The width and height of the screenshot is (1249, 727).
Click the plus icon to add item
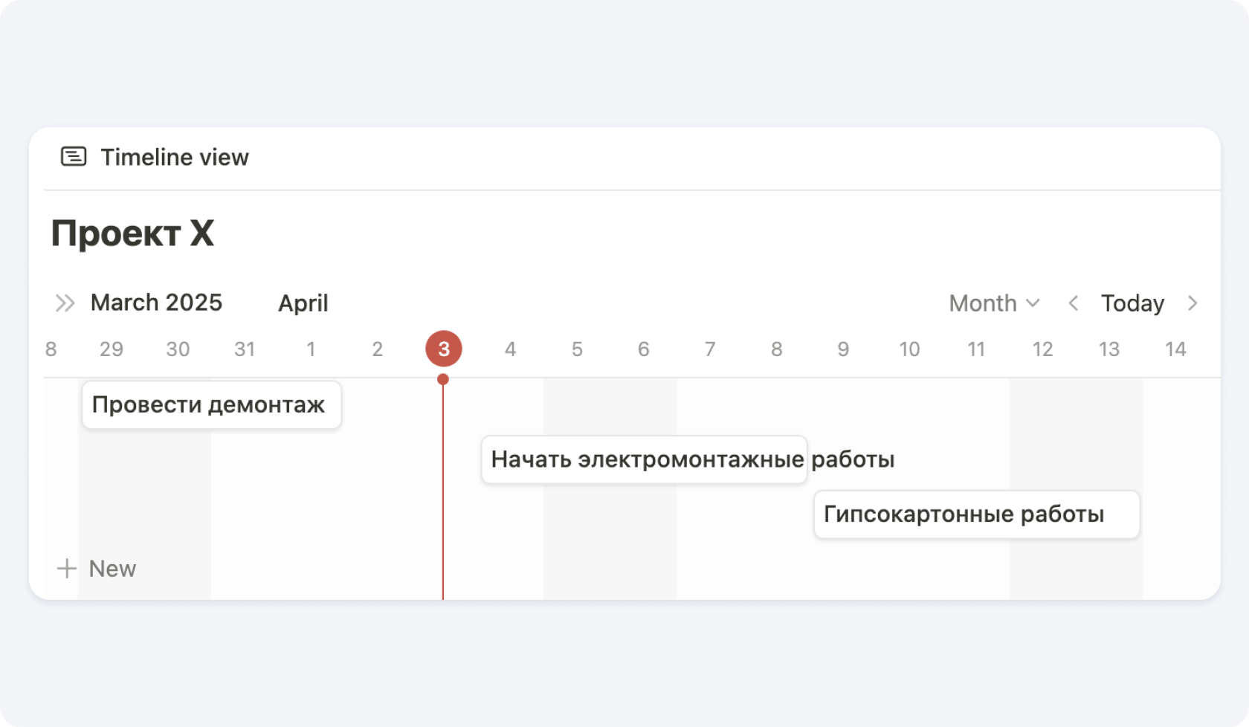point(67,569)
